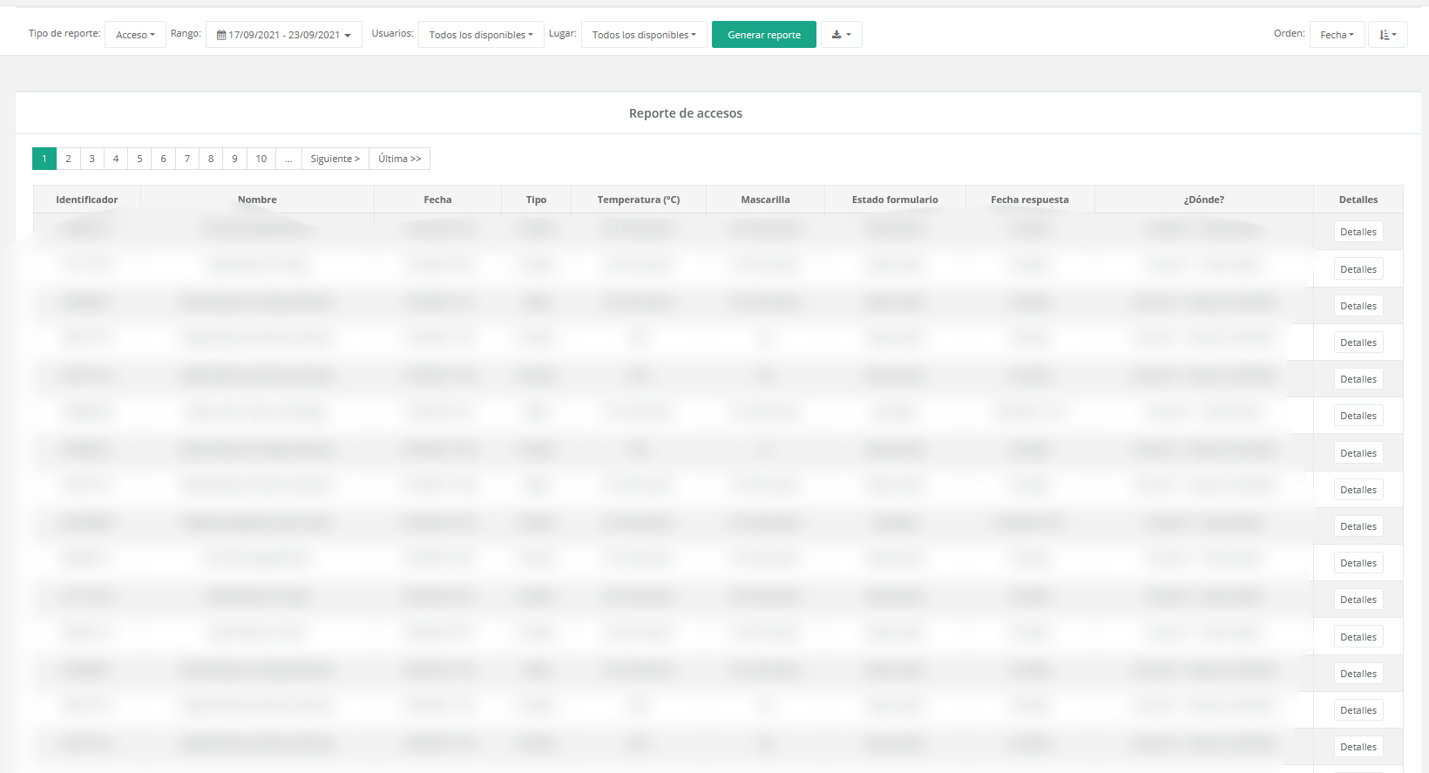The height and width of the screenshot is (773, 1429).
Task: Open Detalles for the first row
Action: (1358, 232)
